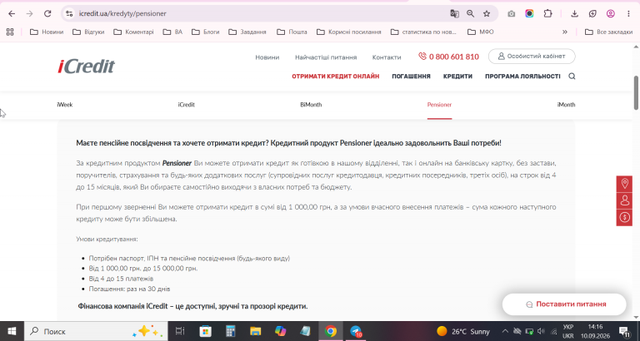Open Новини link in site header
This screenshot has width=640, height=341.
tap(267, 57)
